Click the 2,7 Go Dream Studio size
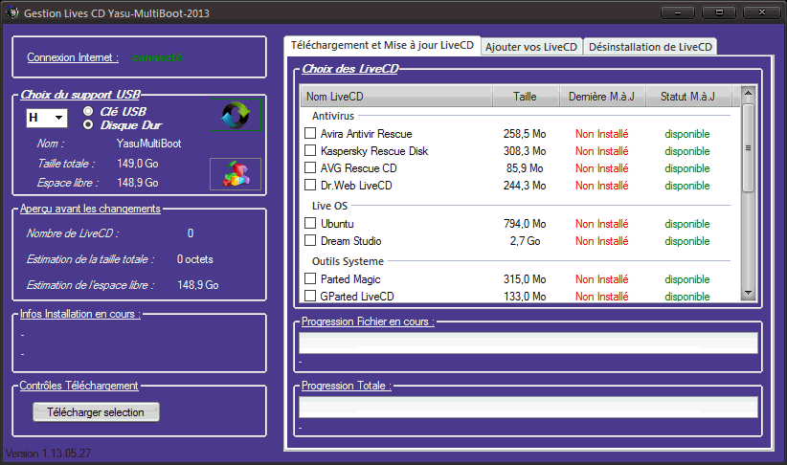 tap(525, 241)
